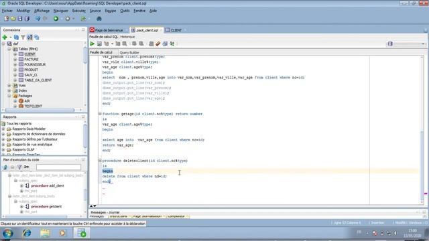Click the Run Script icon in worksheet toolbar

click(x=99, y=44)
